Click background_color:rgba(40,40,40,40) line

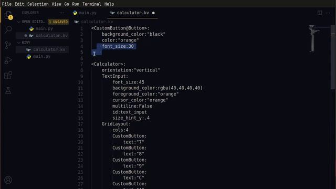tap(157, 88)
